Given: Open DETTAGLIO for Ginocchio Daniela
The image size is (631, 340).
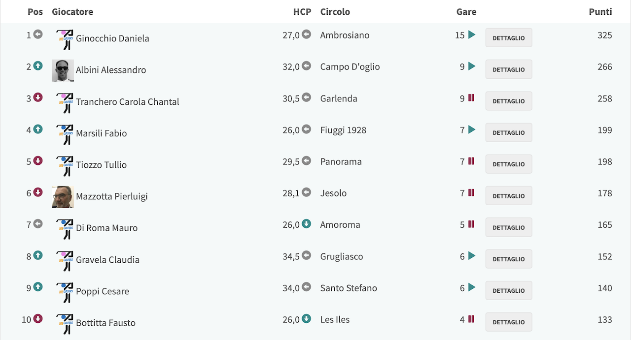Looking at the screenshot, I should 509,37.
